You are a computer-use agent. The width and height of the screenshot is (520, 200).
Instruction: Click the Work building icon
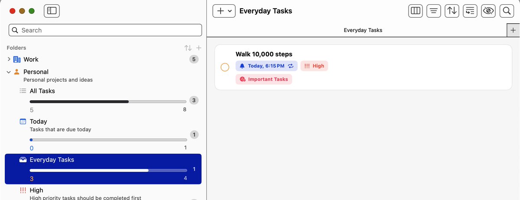[x=17, y=59]
